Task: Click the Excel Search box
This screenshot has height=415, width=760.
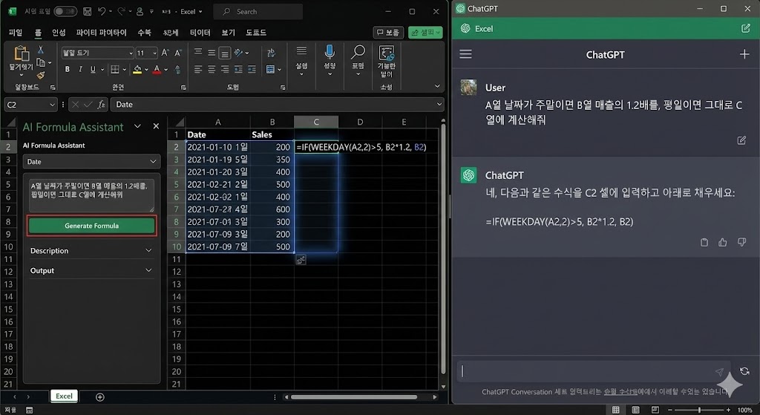Action: [258, 12]
